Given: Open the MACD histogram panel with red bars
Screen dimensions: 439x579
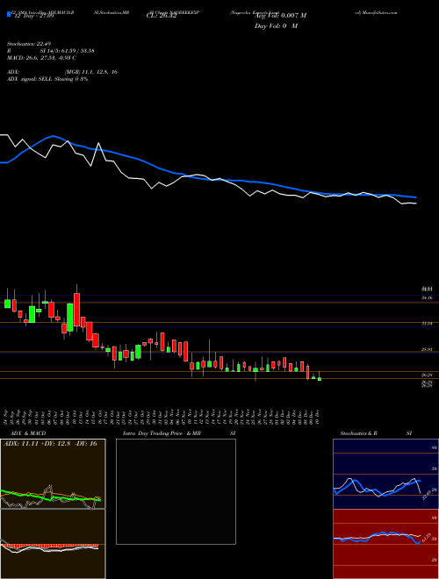Looking at the screenshot, I should [x=53, y=544].
